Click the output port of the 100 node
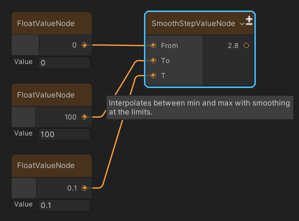The width and height of the screenshot is (299, 221). (x=84, y=117)
